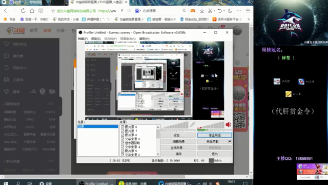Click the 设定... settings button in OBS
The image size is (328, 185).
[178, 135]
